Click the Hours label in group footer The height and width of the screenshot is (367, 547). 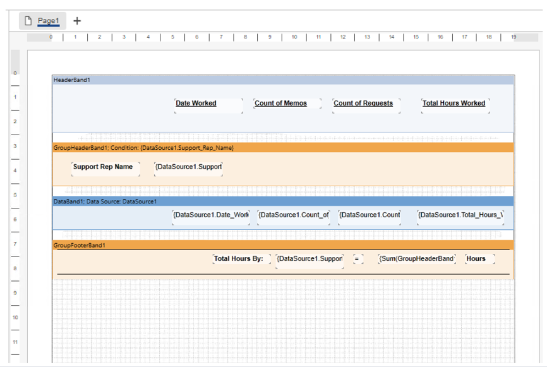click(x=476, y=259)
